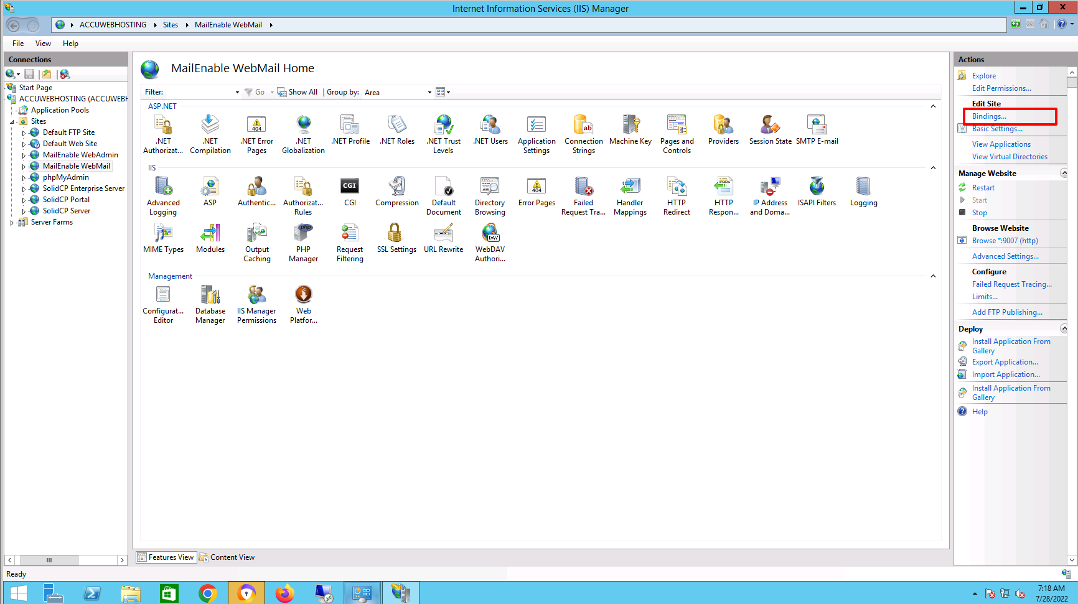Open .NET Error Pages feature
1078x604 pixels.
pos(256,134)
